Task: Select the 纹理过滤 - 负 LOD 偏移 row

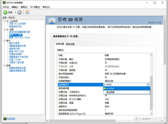Action: click(104, 99)
